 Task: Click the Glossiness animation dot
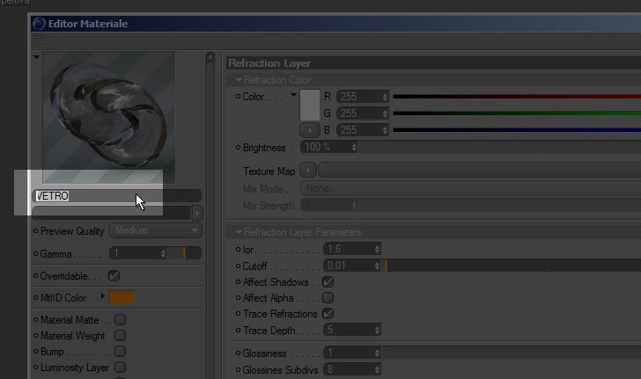coord(238,353)
